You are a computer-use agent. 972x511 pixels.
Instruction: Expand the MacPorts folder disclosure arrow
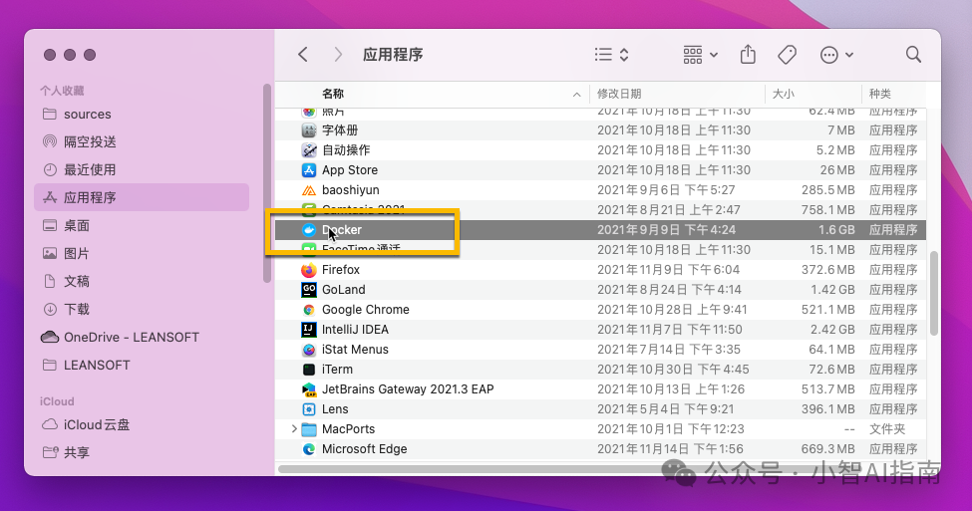(294, 428)
